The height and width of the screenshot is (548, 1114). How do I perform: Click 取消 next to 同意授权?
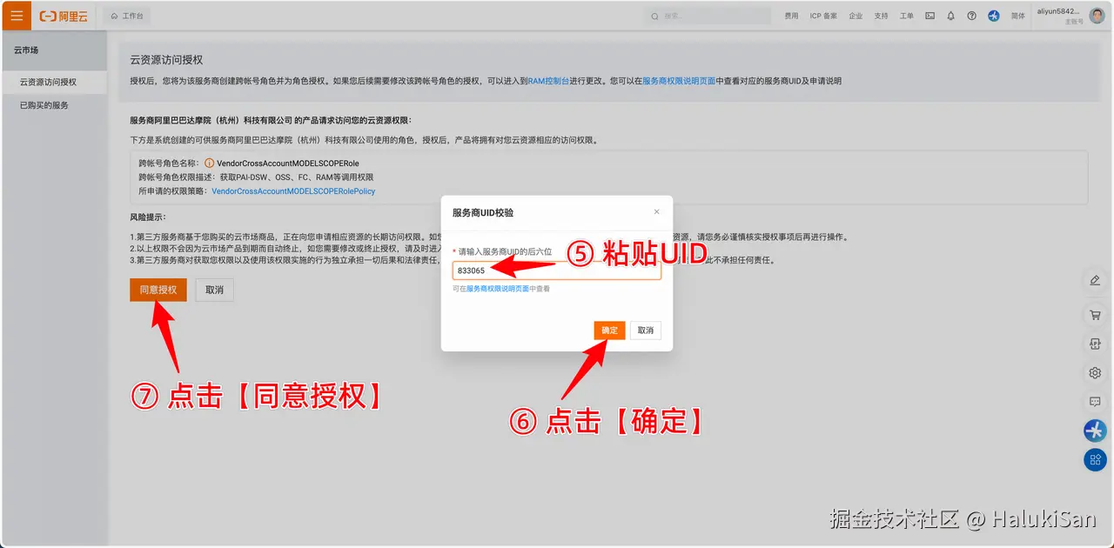tap(215, 290)
